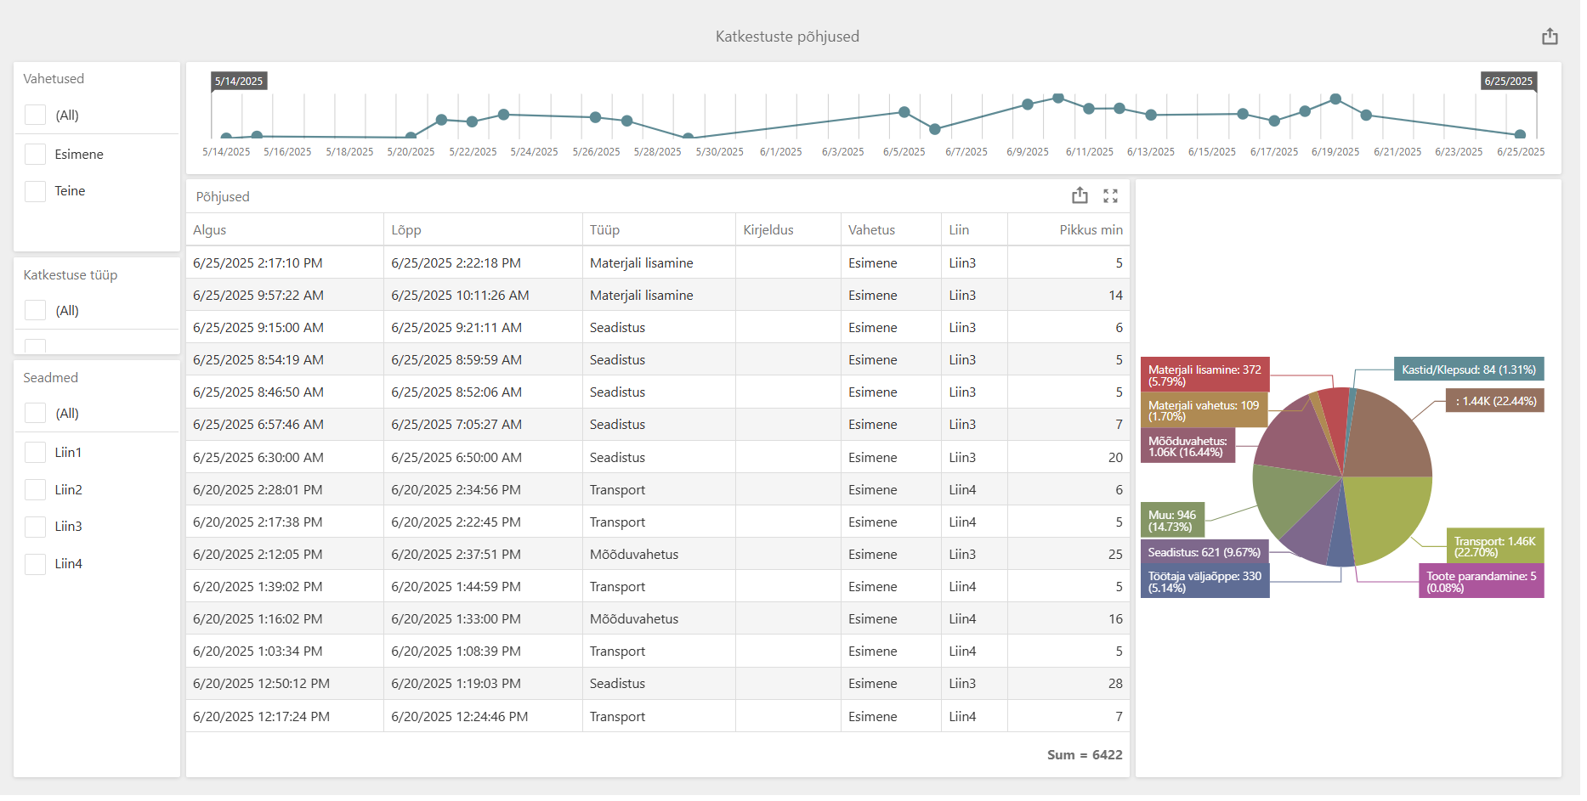The height and width of the screenshot is (801, 1587).
Task: Select the 6/25/2025 range end marker
Action: coord(1508,82)
